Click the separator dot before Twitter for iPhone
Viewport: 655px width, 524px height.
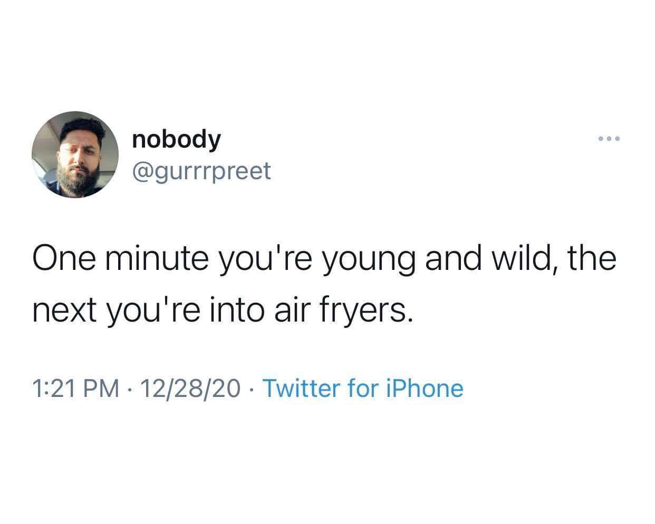pyautogui.click(x=251, y=390)
